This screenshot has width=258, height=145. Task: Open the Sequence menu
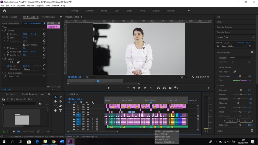click(21, 5)
